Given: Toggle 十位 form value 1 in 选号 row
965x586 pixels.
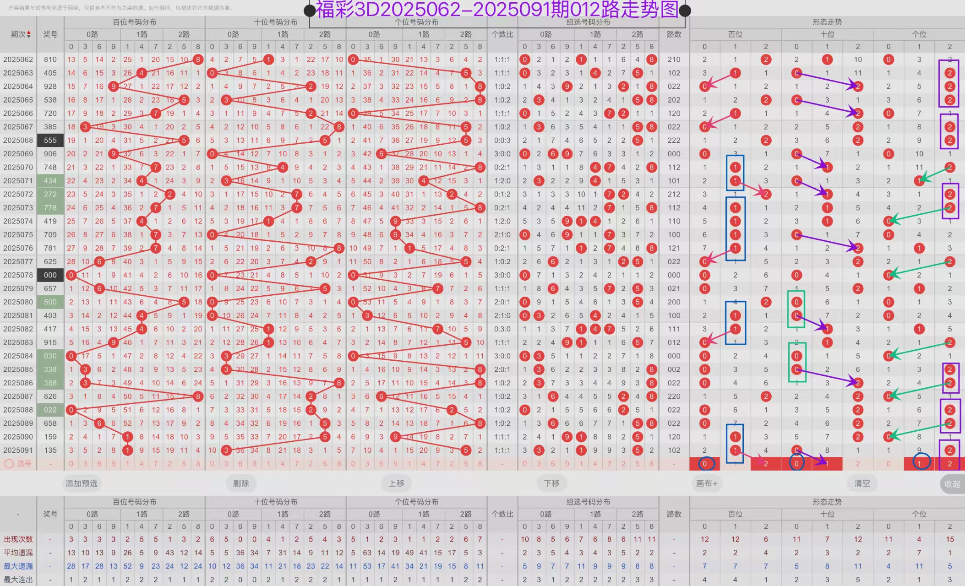Looking at the screenshot, I should coord(827,464).
